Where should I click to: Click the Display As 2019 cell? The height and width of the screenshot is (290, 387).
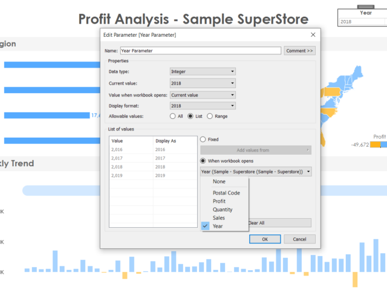tap(175, 175)
